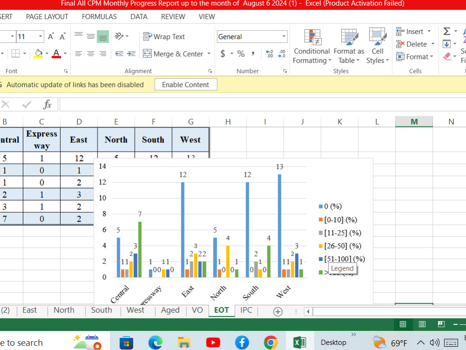Apply the red font color
The image size is (466, 350).
click(x=56, y=54)
